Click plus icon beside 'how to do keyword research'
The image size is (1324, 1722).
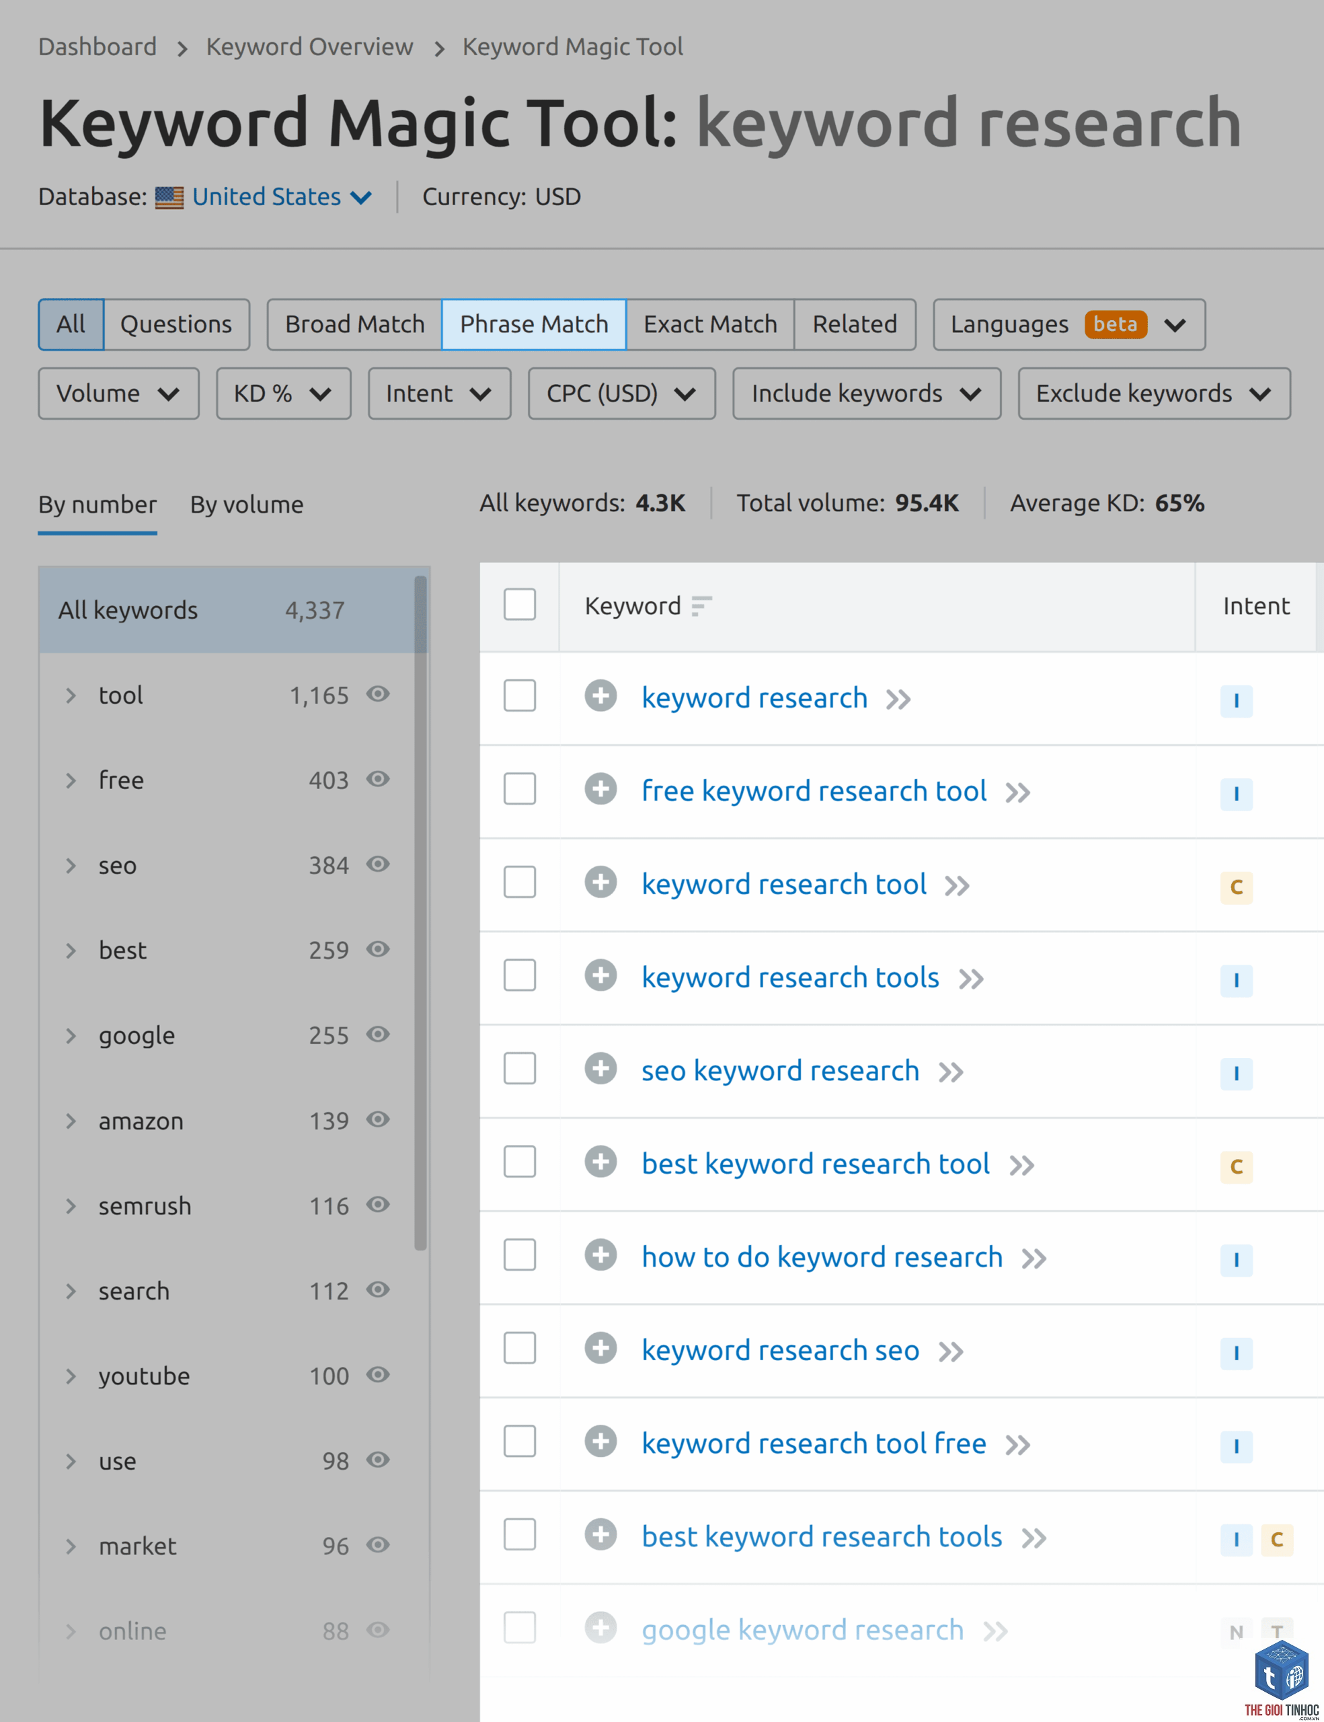click(x=600, y=1255)
